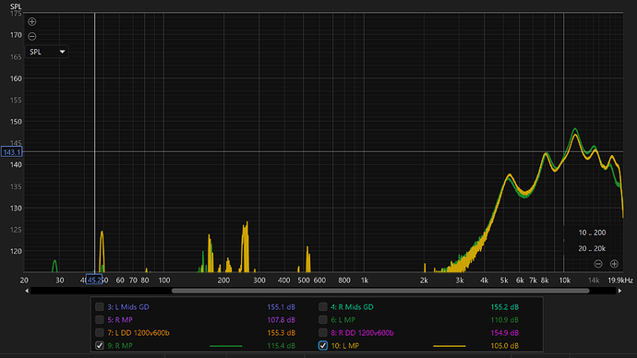
Task: Uncheck the 9: R MP trace checkbox
Action: coord(100,346)
